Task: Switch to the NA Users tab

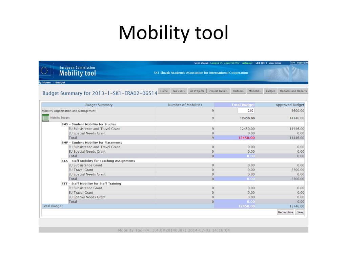Action: click(179, 91)
